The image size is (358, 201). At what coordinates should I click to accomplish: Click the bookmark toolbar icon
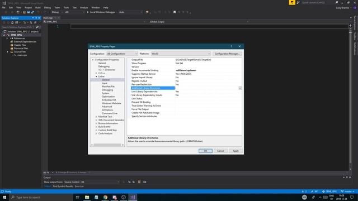pyautogui.click(x=175, y=12)
